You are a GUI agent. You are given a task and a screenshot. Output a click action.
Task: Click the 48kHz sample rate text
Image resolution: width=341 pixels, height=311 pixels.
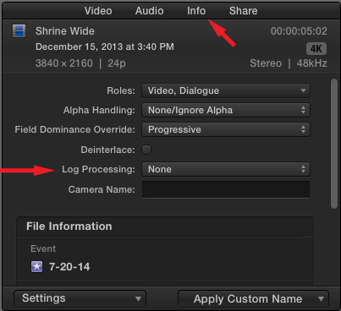pyautogui.click(x=311, y=63)
